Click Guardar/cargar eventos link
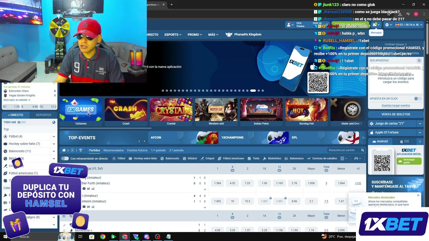 tap(395, 105)
